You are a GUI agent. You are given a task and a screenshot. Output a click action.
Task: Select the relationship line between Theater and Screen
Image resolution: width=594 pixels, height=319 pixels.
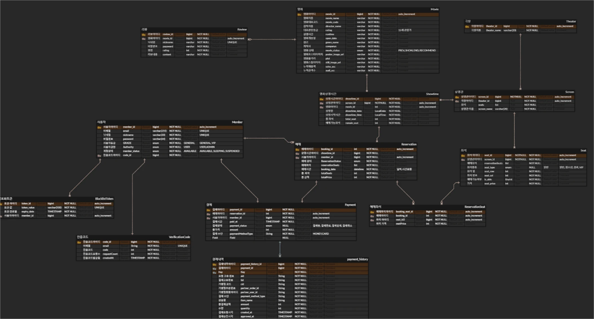[x=520, y=62]
